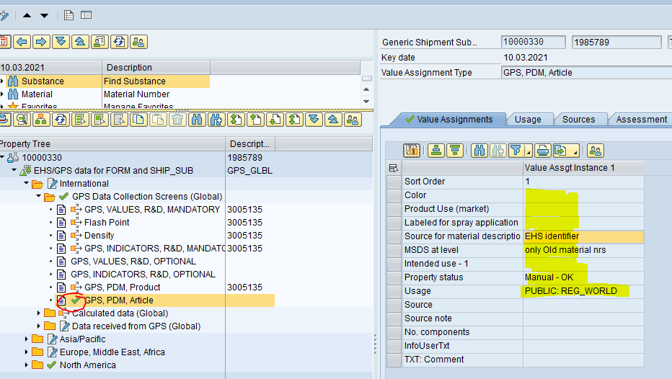Click the delete trash can icon in tree toolbar
672x379 pixels.
click(177, 120)
